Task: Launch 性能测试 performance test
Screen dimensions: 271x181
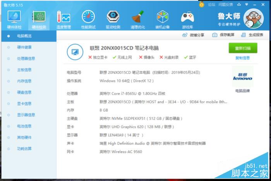Action: (88, 19)
